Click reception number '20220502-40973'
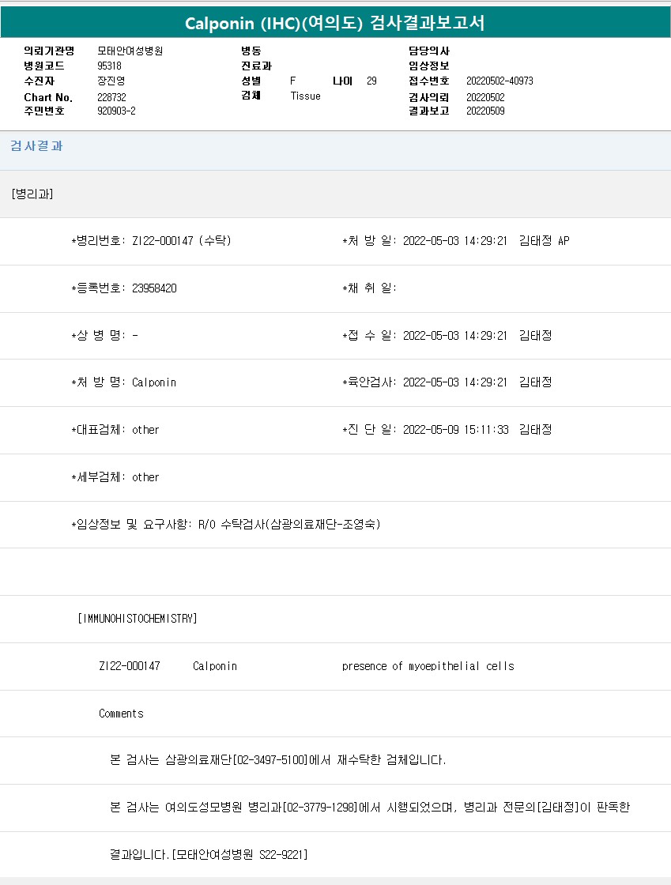This screenshot has height=885, width=671. [499, 81]
